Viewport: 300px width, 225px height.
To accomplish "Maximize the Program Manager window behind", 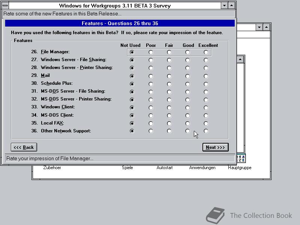I will 267,27.
